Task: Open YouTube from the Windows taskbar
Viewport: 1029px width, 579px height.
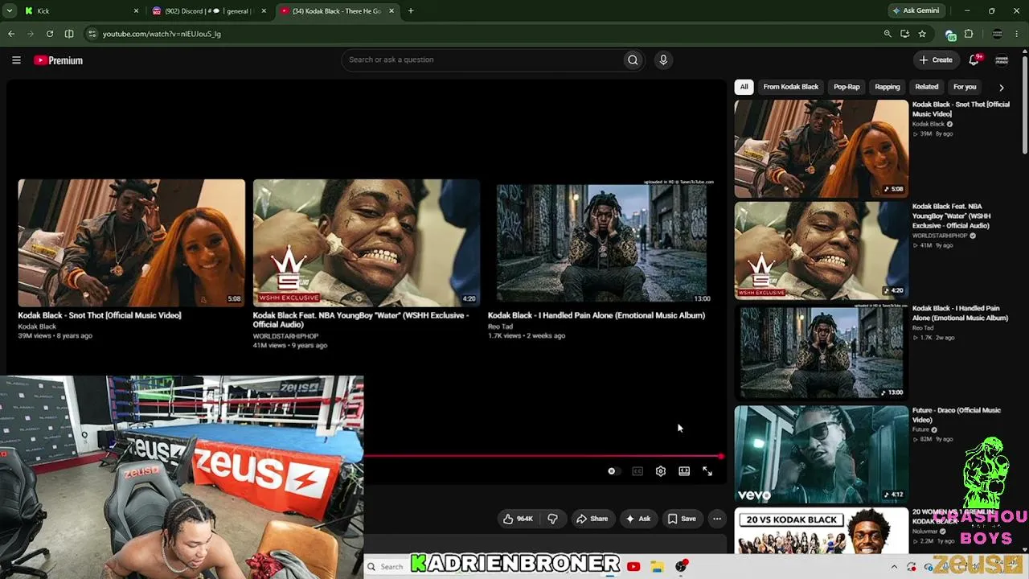Action: click(633, 567)
